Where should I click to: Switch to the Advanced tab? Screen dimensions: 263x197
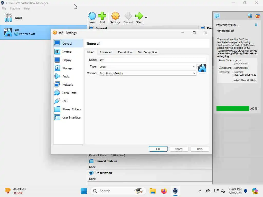pos(106,52)
